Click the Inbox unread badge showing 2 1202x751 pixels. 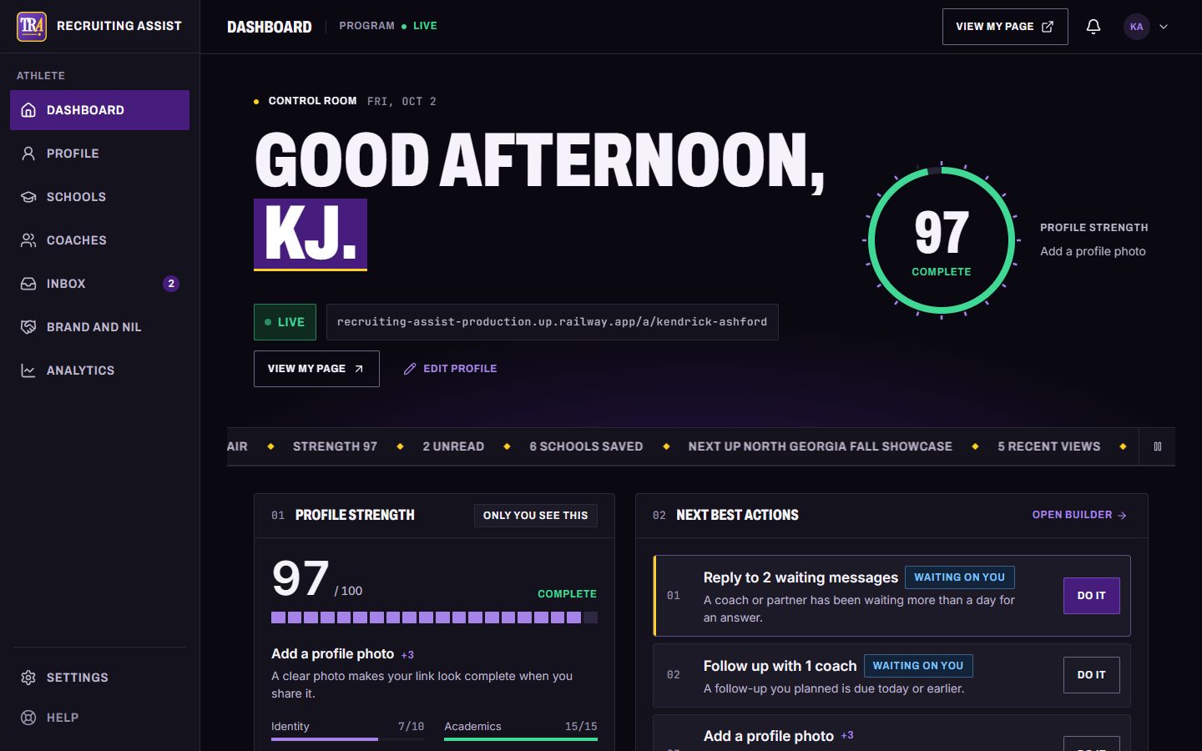click(171, 284)
